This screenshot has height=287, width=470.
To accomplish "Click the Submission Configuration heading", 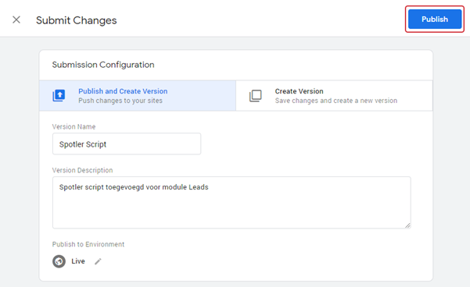I will [103, 65].
